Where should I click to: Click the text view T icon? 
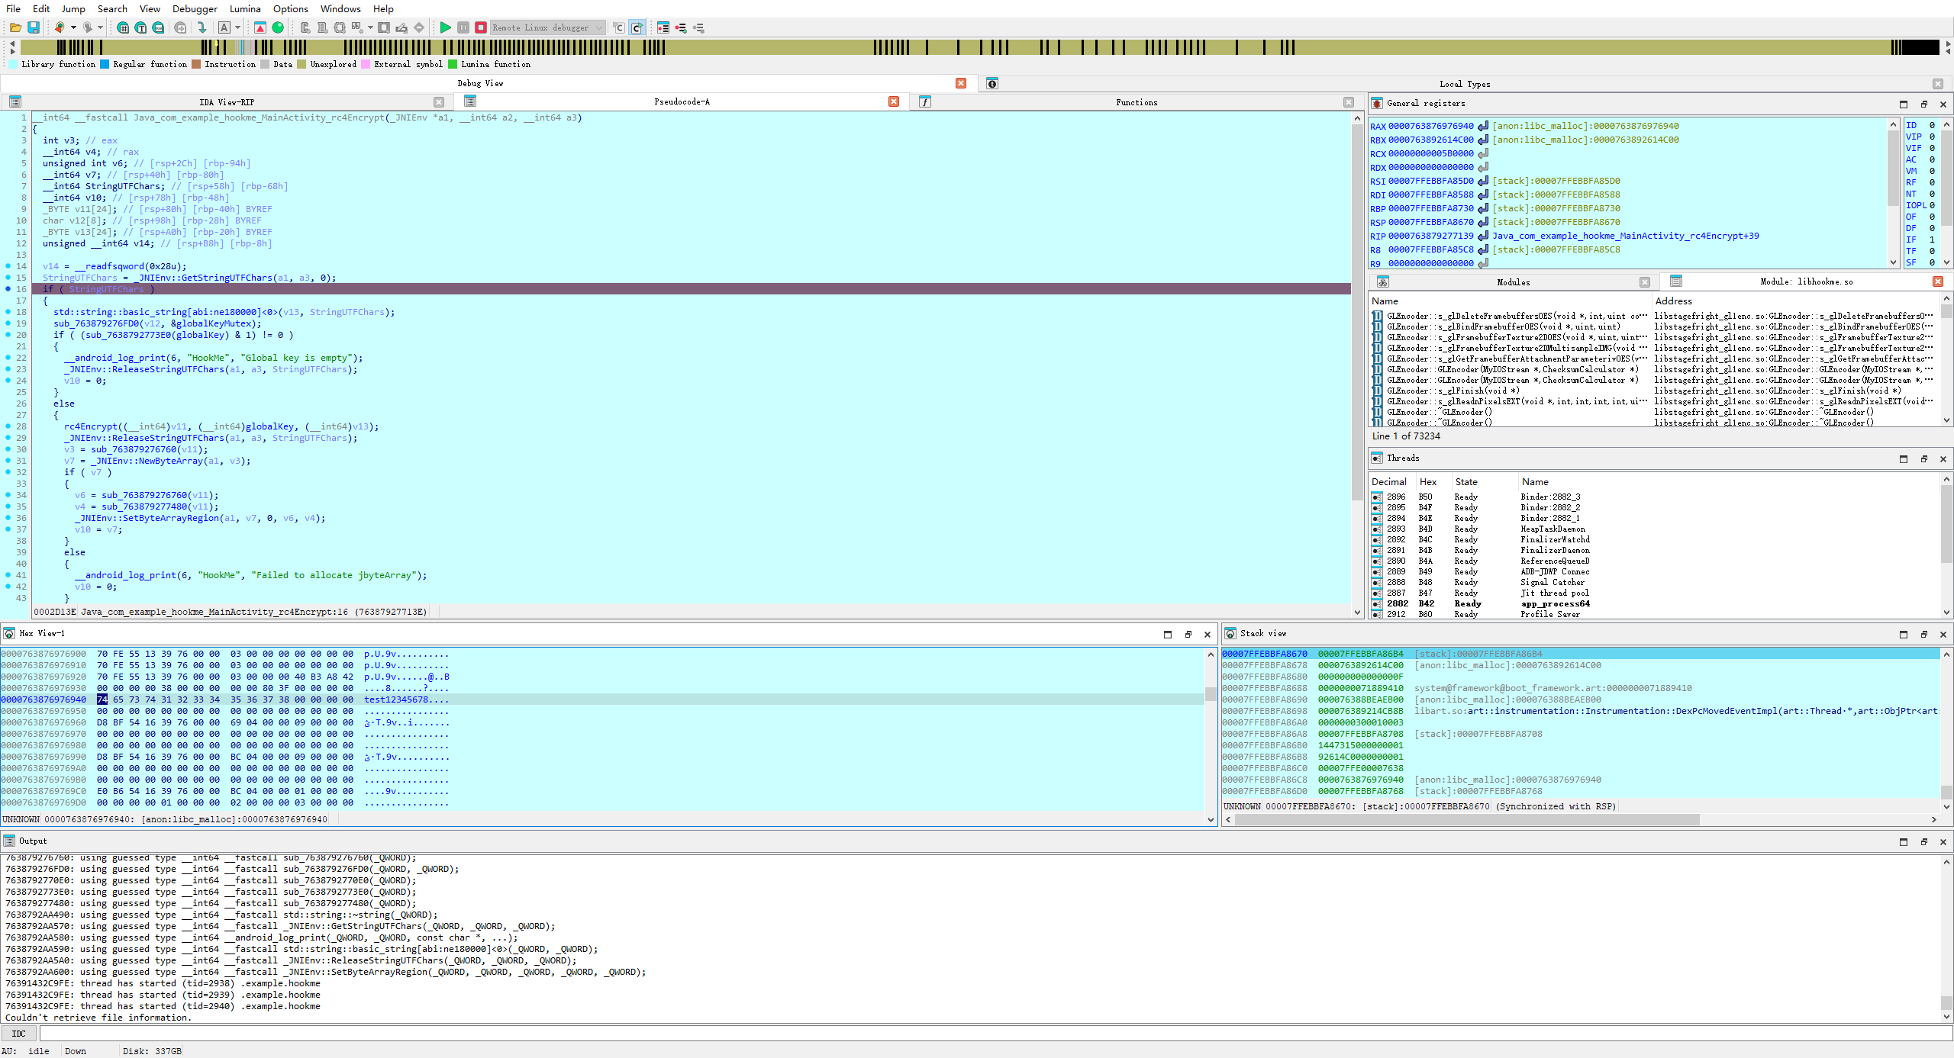[140, 27]
